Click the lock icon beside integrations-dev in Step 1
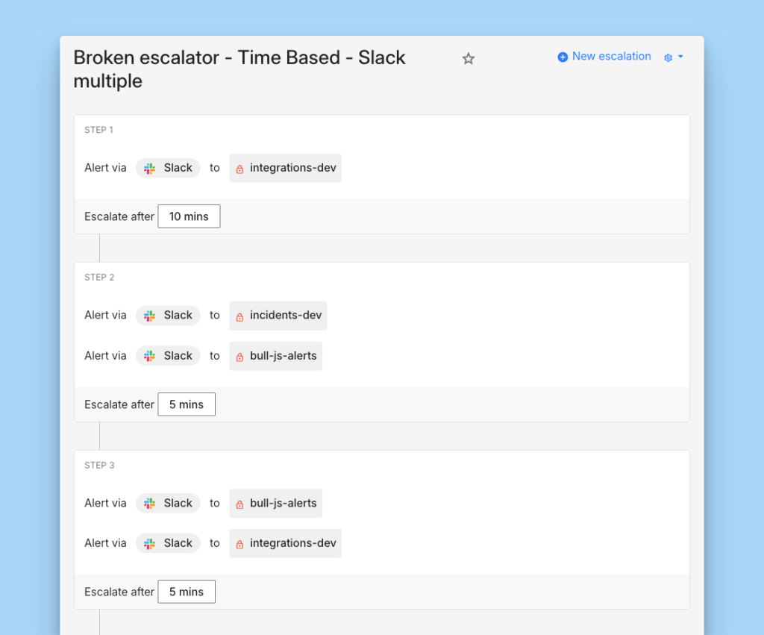Viewport: 764px width, 635px height. [x=239, y=169]
